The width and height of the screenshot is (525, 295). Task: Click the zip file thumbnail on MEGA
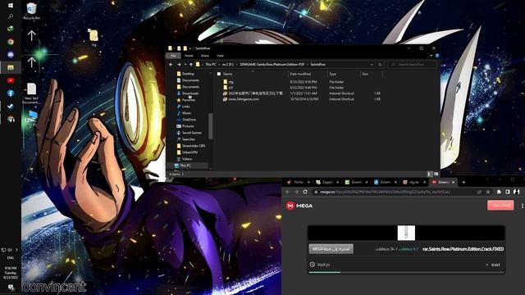(x=406, y=233)
